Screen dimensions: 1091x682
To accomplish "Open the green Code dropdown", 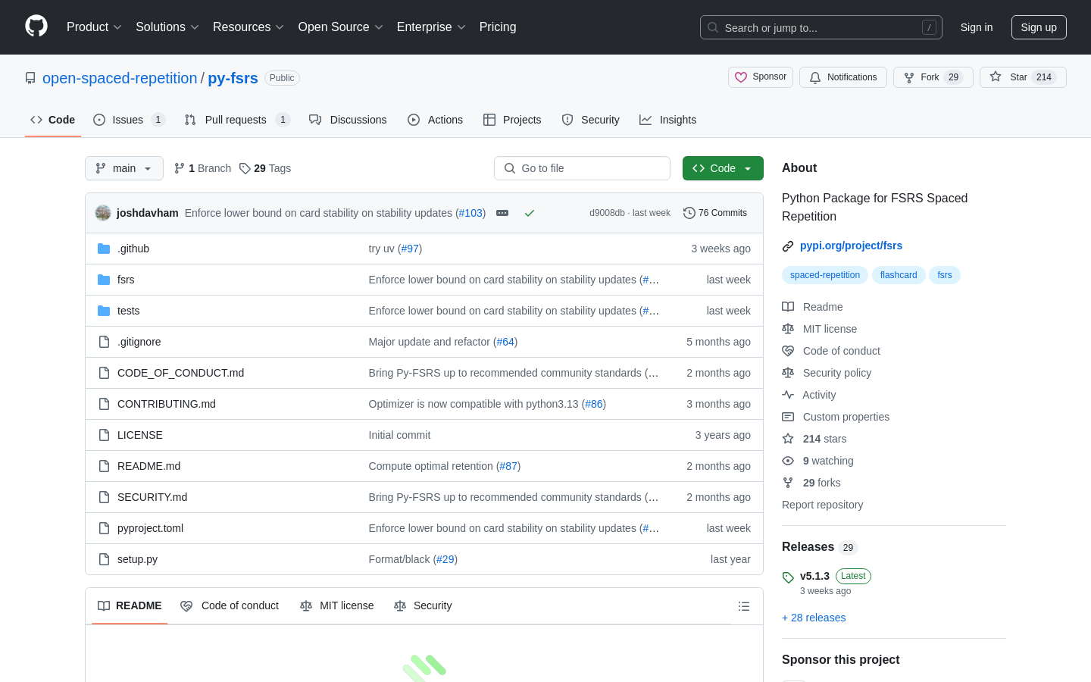I will coord(723,168).
